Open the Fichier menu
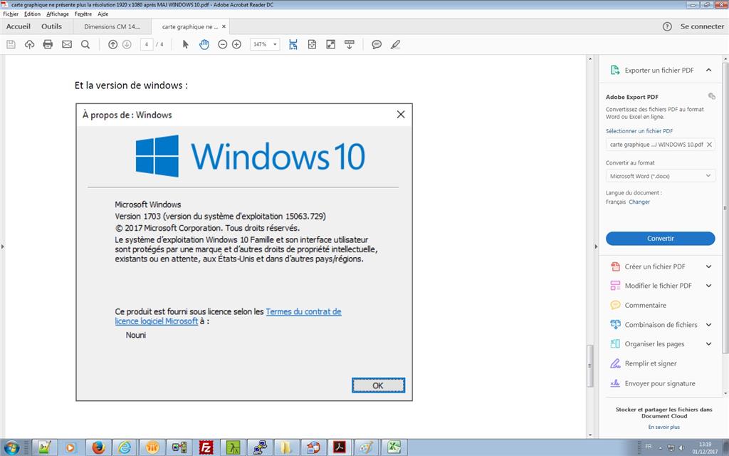 [11, 14]
